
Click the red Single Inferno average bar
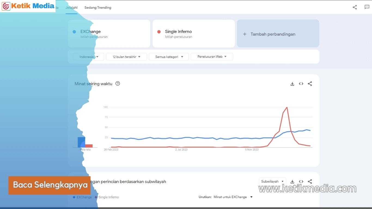89,146
